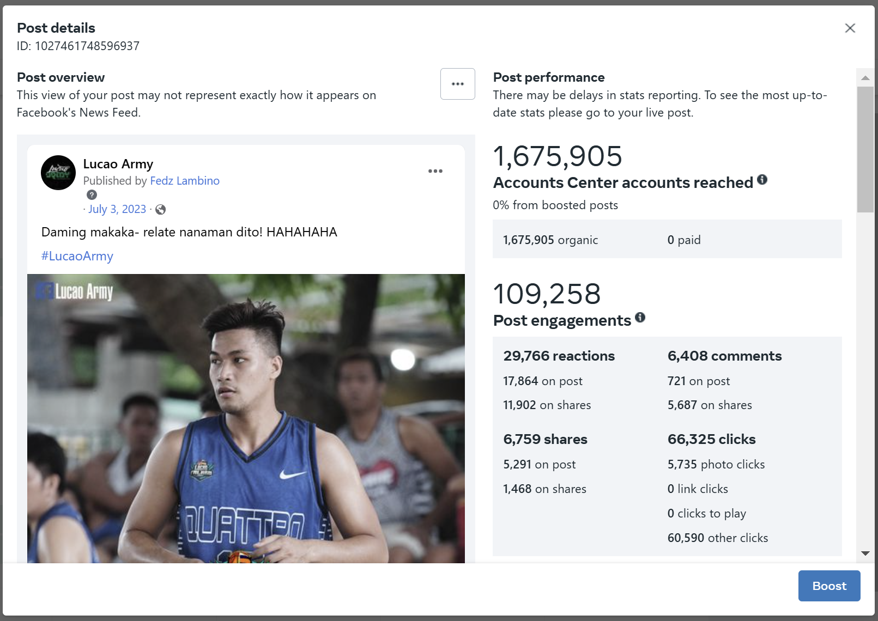The height and width of the screenshot is (621, 878).
Task: Click the 109,258 post engagements number
Action: (x=547, y=294)
